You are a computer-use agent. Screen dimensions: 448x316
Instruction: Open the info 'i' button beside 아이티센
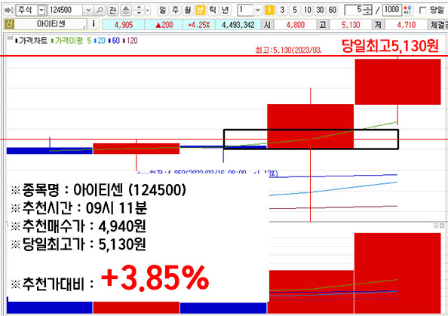click(x=94, y=24)
